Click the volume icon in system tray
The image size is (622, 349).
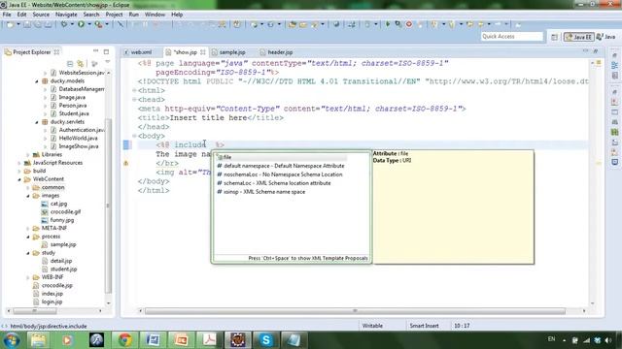(608, 340)
